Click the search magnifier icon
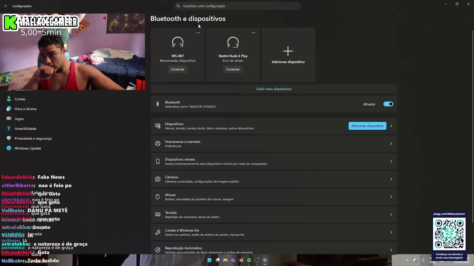The height and width of the screenshot is (266, 474). 178,6
